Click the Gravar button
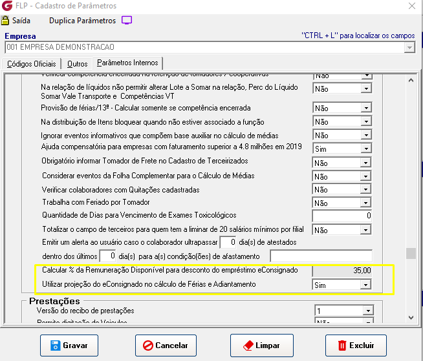423x361 pixels. 69,346
